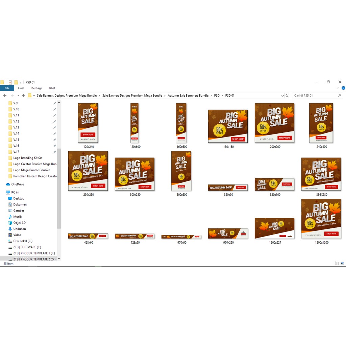
Task: Go forward with the forward arrow
Action: pos(13,96)
